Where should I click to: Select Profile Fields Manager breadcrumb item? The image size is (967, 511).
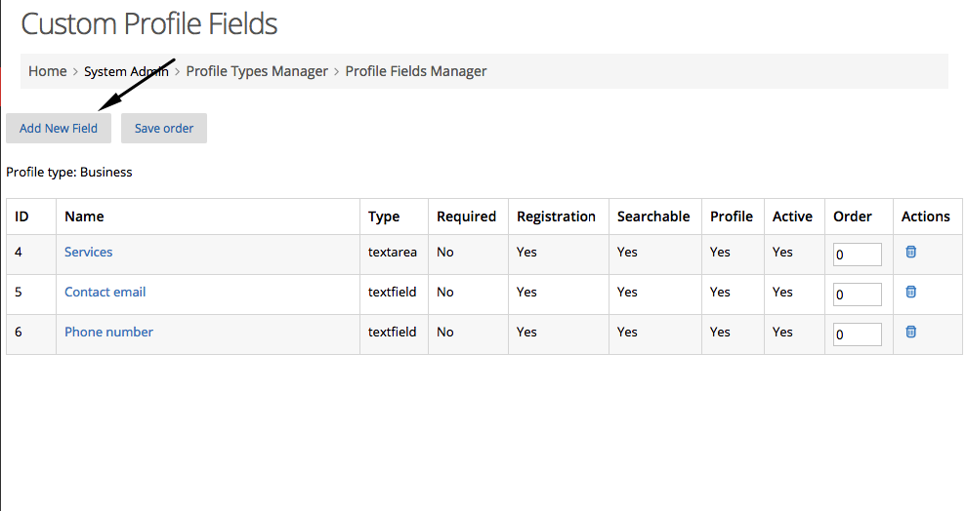416,71
